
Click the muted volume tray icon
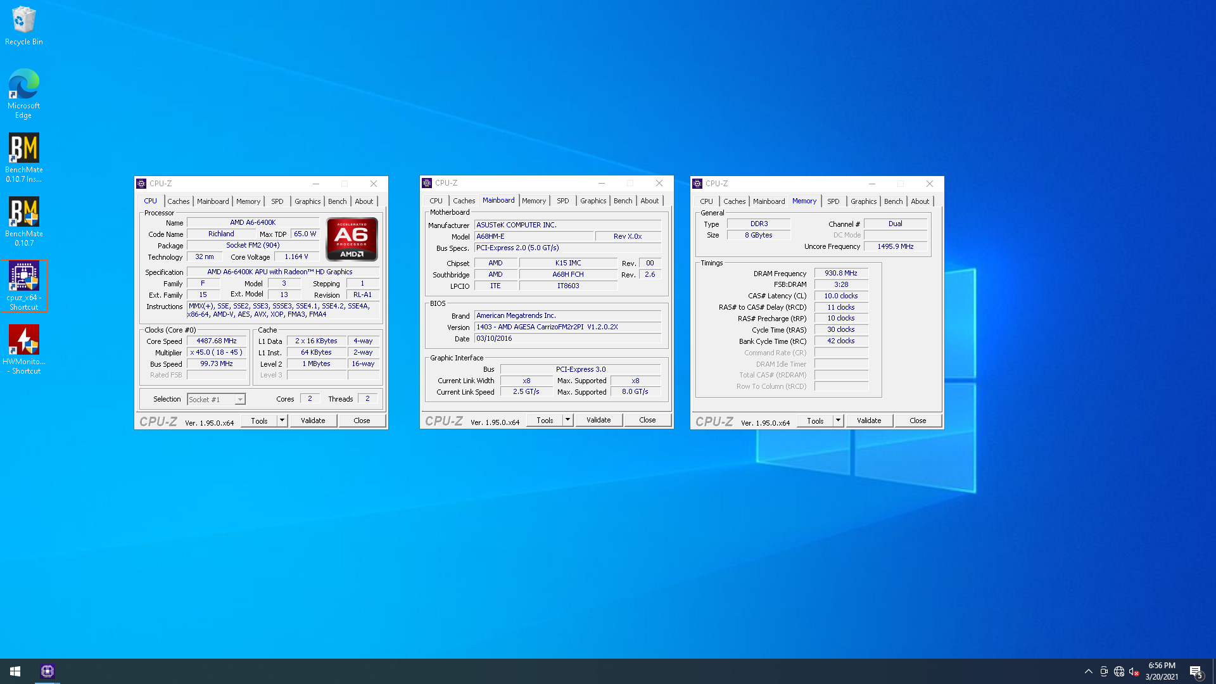(x=1134, y=671)
